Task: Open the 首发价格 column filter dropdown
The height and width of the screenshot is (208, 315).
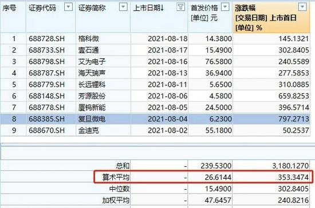Action: coord(225,7)
